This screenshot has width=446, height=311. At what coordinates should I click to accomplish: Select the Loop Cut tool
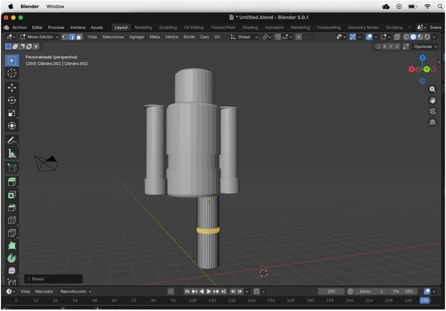point(12,220)
